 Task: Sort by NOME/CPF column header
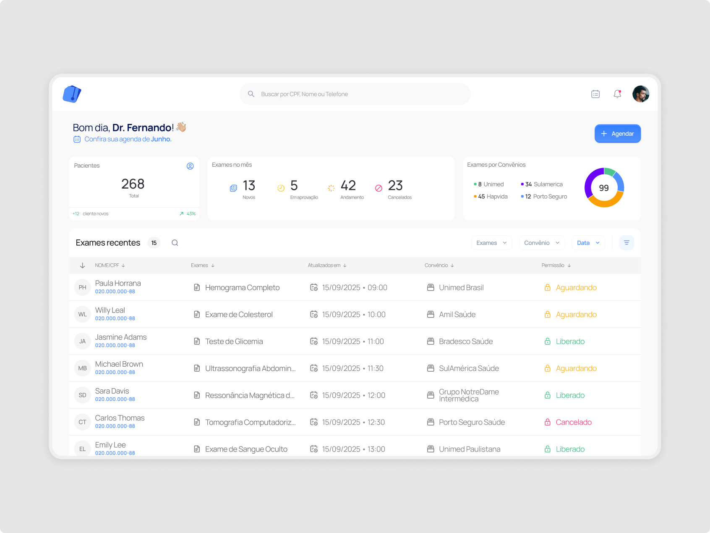[110, 265]
